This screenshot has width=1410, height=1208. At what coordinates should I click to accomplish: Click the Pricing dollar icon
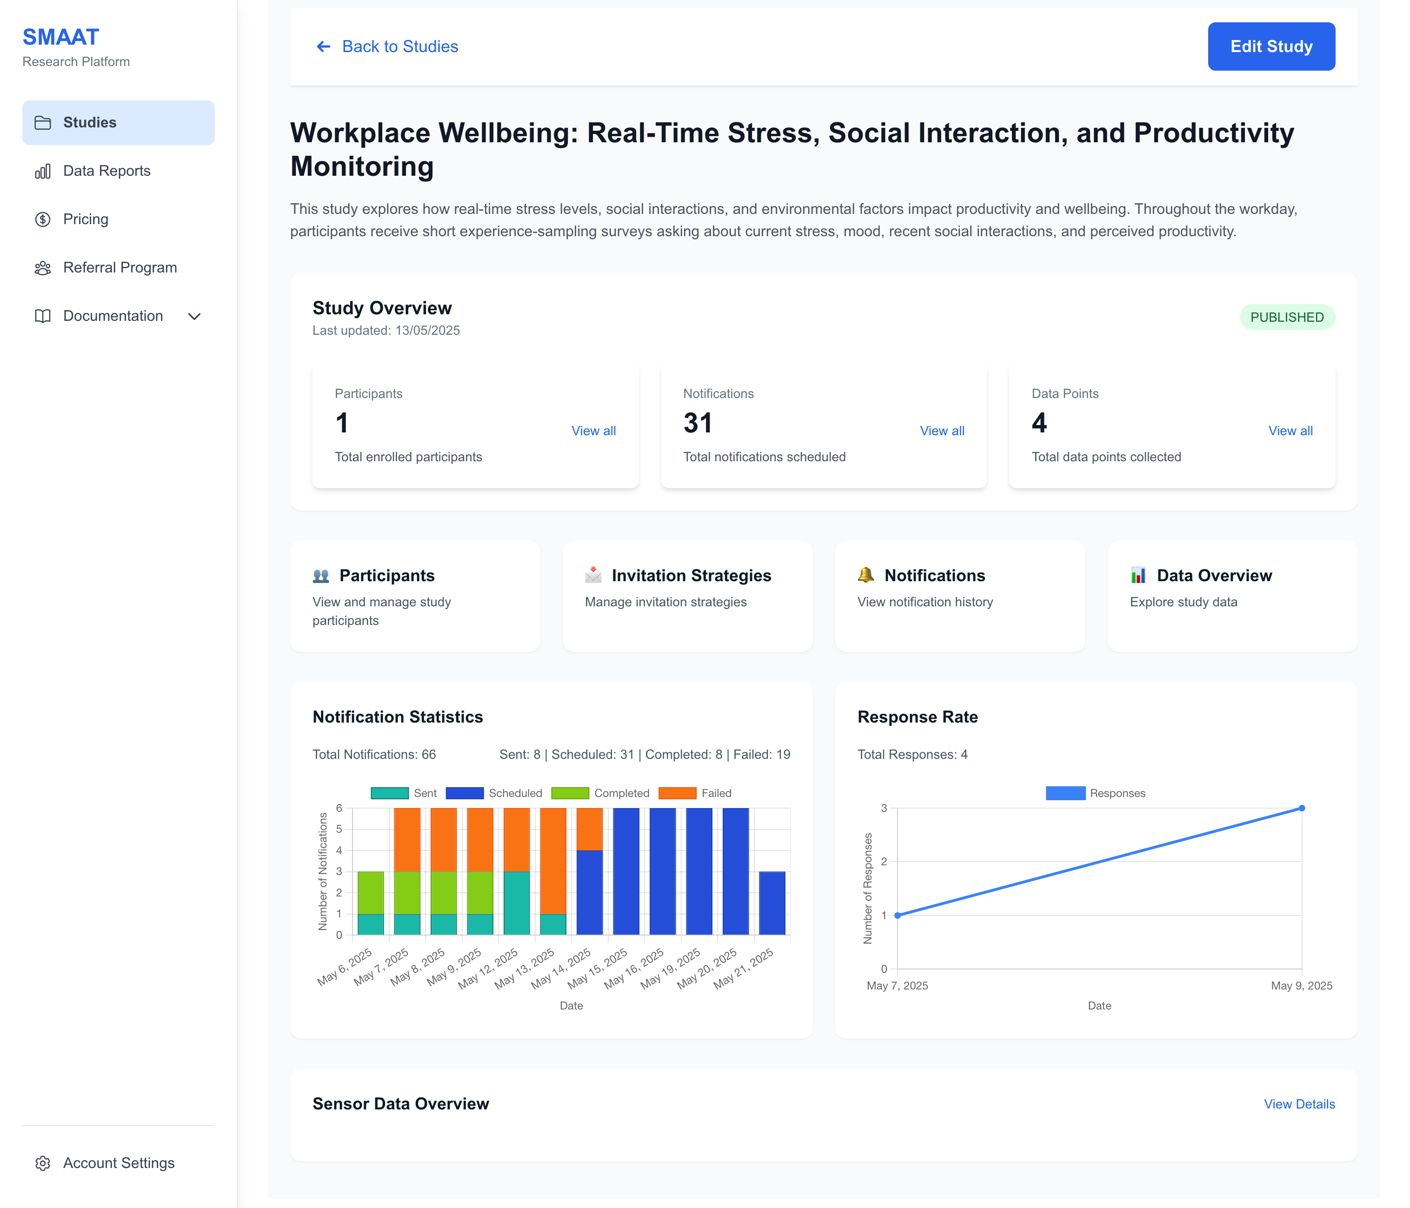pos(43,219)
